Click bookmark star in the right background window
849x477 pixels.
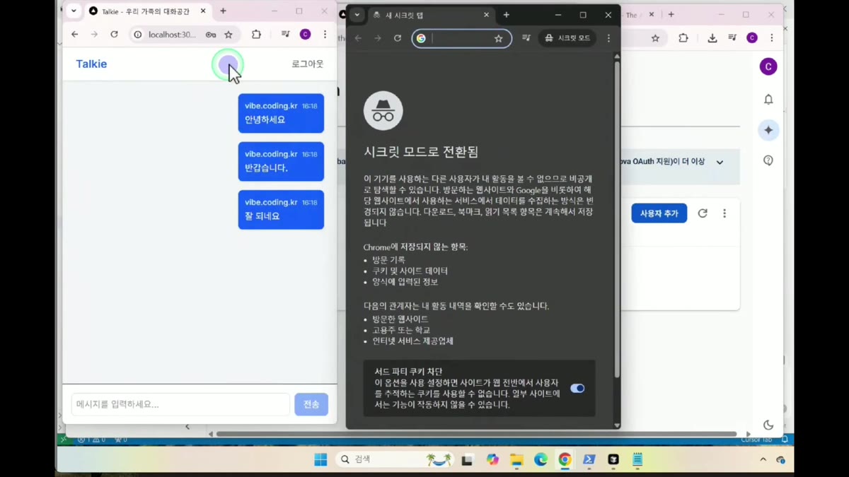pos(655,38)
